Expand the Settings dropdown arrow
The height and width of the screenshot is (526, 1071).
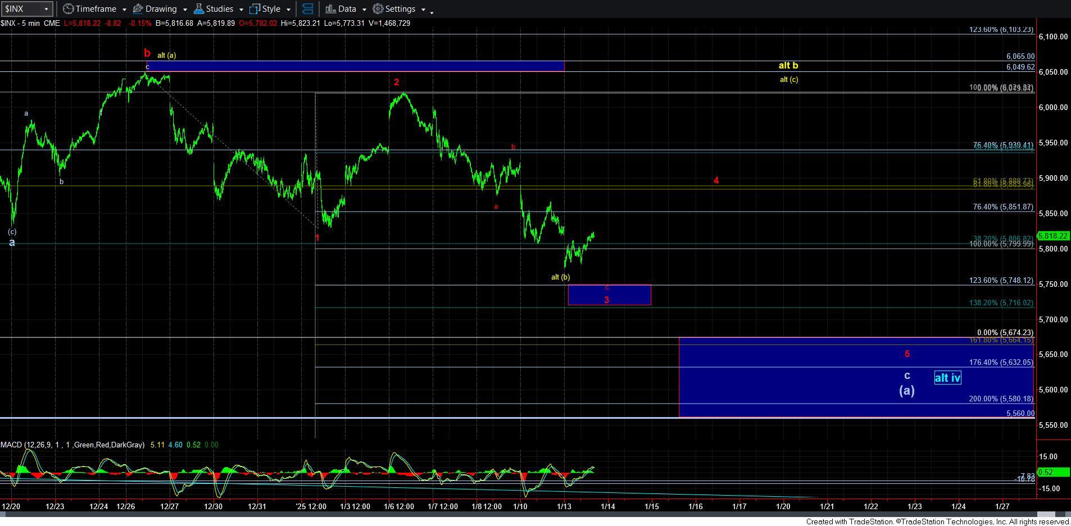(423, 10)
